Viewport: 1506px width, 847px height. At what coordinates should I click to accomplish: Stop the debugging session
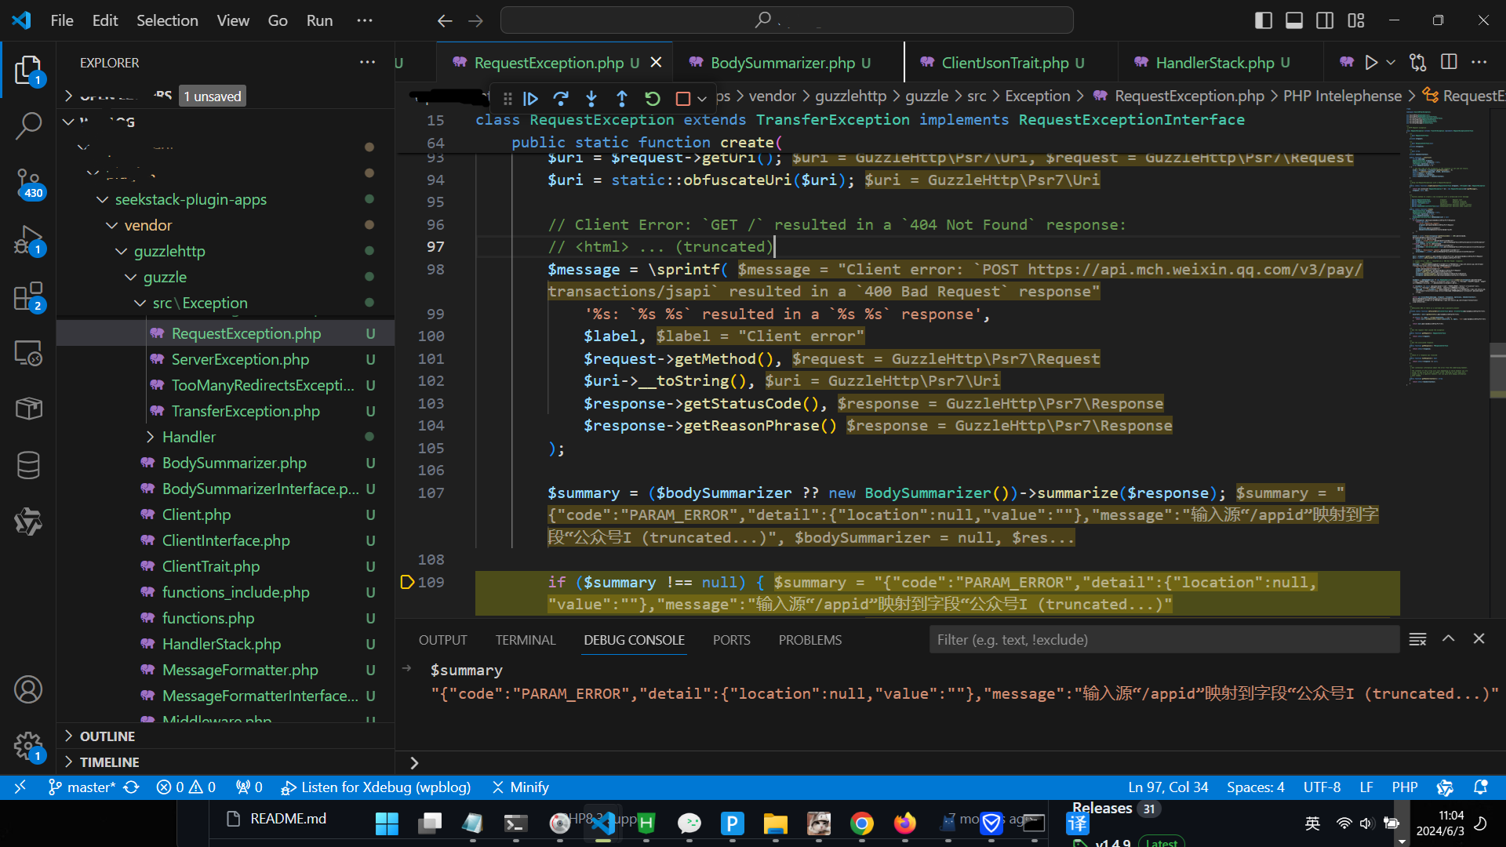coord(682,99)
